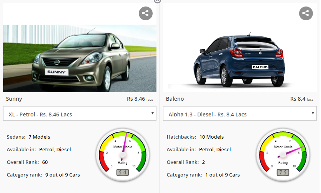
Task: Click the Nissan Sunny car photo
Action: click(80, 59)
